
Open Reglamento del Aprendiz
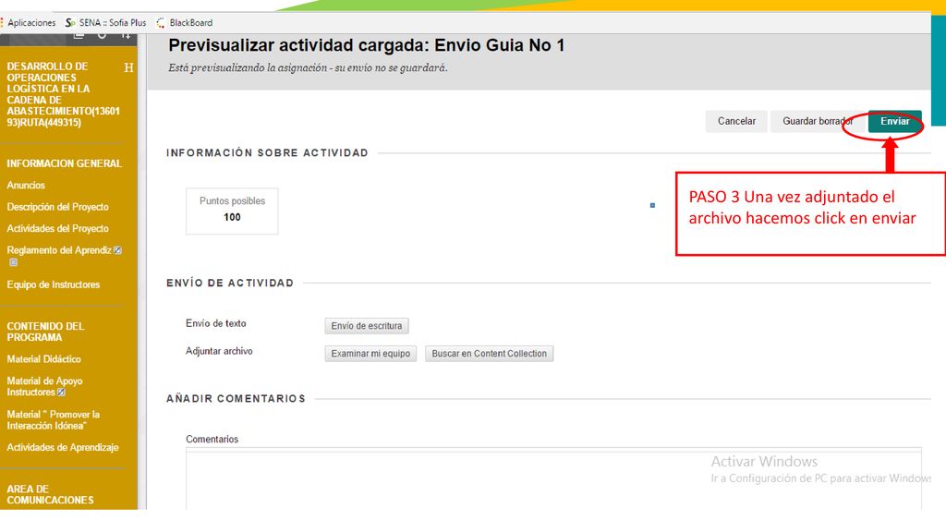[x=59, y=250]
